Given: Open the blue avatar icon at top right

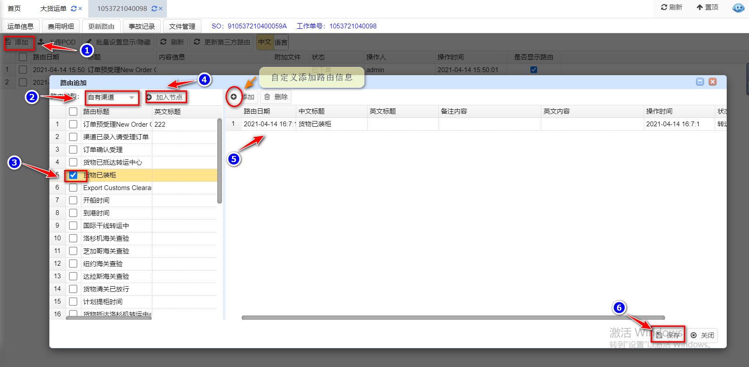Looking at the screenshot, I should coord(738,8).
